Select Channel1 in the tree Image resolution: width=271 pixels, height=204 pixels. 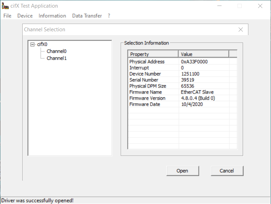point(56,58)
